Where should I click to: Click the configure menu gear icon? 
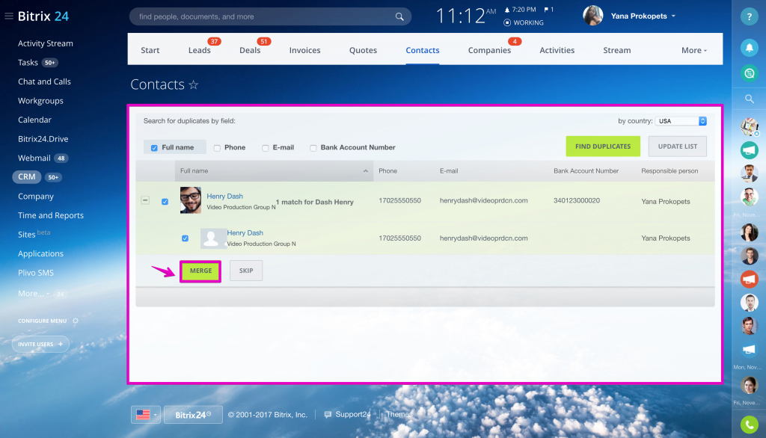point(76,321)
